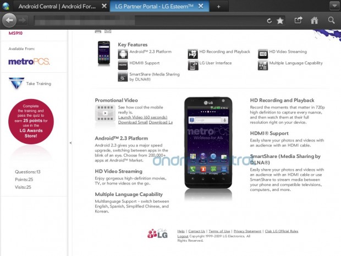Open search with the magnifying glass icon
This screenshot has width=341, height=256.
pos(331,20)
